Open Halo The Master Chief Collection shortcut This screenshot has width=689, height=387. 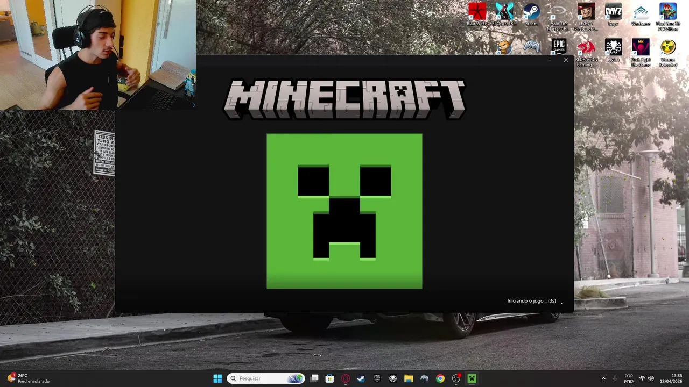click(558, 17)
